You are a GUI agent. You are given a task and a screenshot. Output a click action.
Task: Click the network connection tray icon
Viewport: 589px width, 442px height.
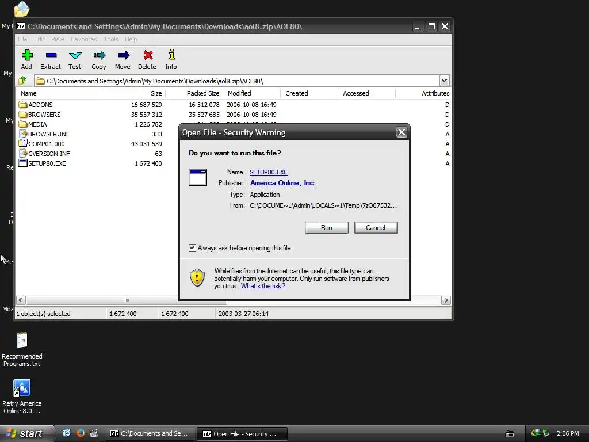536,433
